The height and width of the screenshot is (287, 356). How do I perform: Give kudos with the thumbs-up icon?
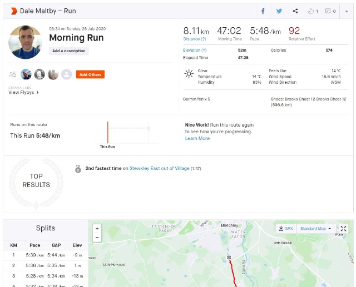click(x=312, y=11)
